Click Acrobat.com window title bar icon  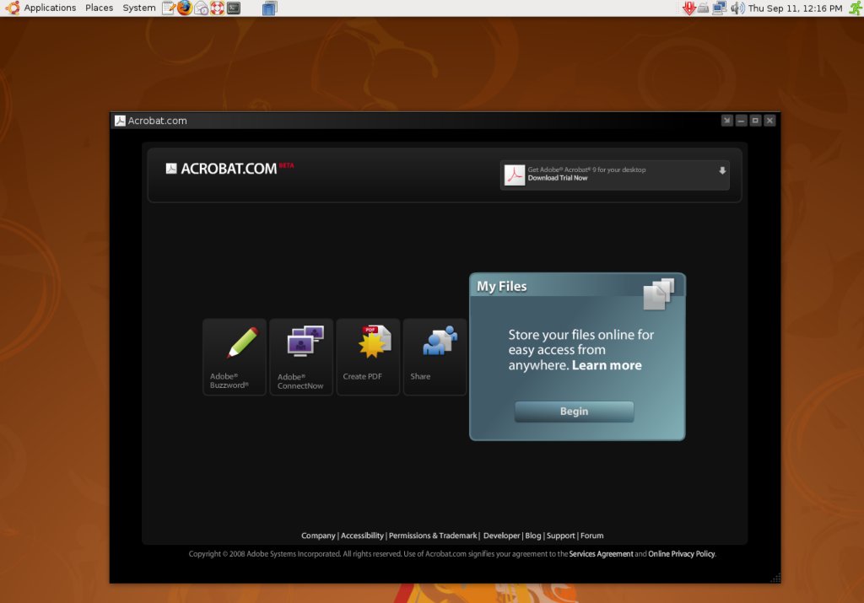tap(120, 121)
